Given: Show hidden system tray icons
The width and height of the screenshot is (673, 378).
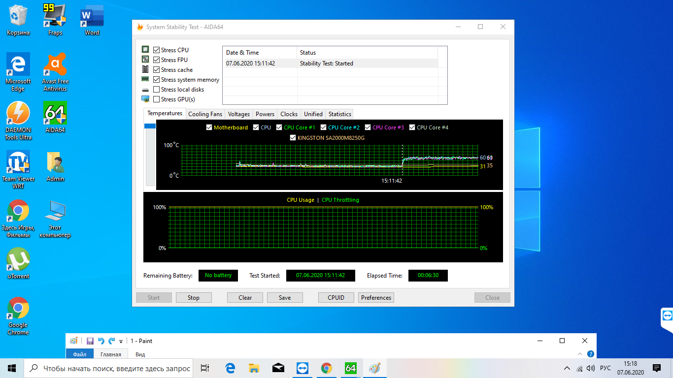Looking at the screenshot, I should (x=566, y=368).
